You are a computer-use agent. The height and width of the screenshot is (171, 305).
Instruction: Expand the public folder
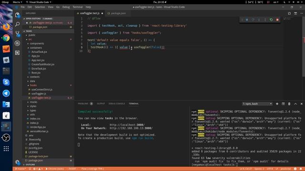click(x=32, y=35)
